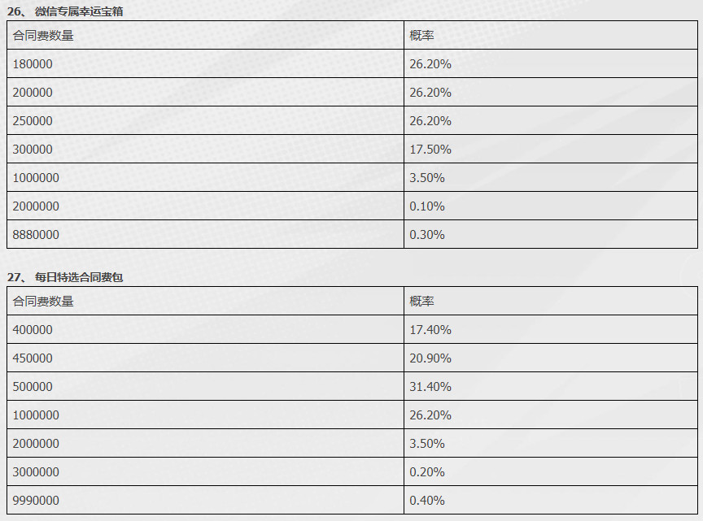Click the 0.20% probability cell

551,471
